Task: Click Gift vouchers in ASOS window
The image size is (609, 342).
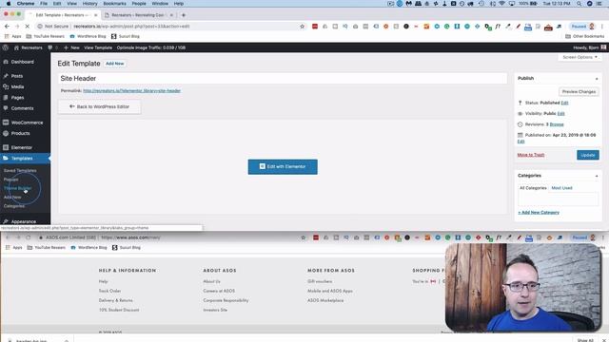Action: point(320,281)
